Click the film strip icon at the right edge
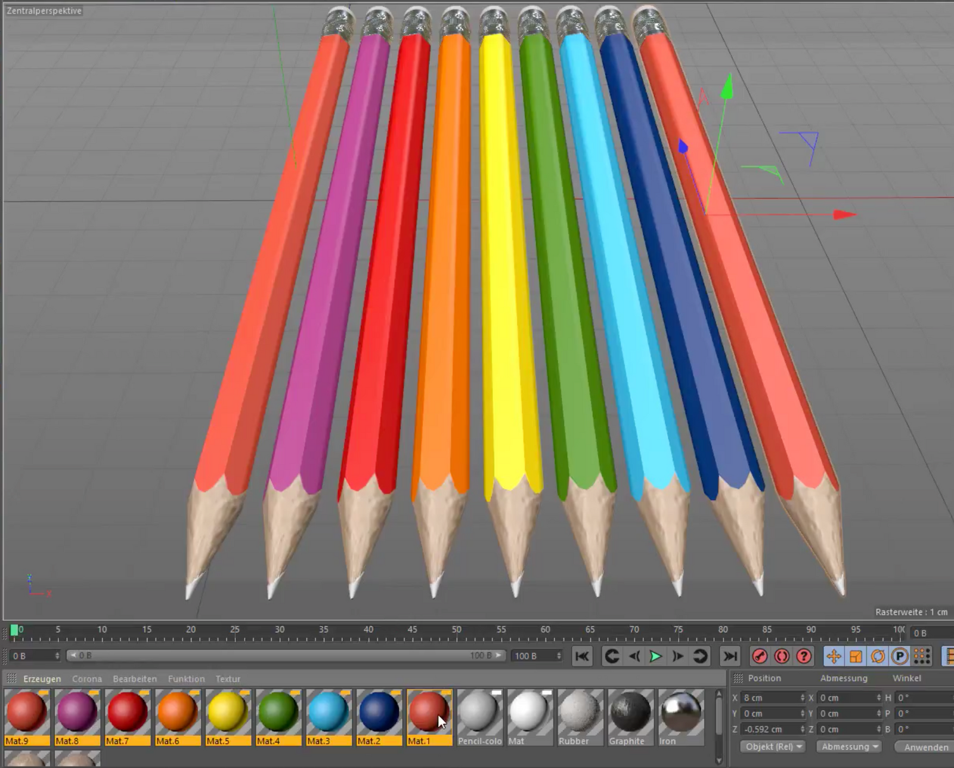 (947, 656)
